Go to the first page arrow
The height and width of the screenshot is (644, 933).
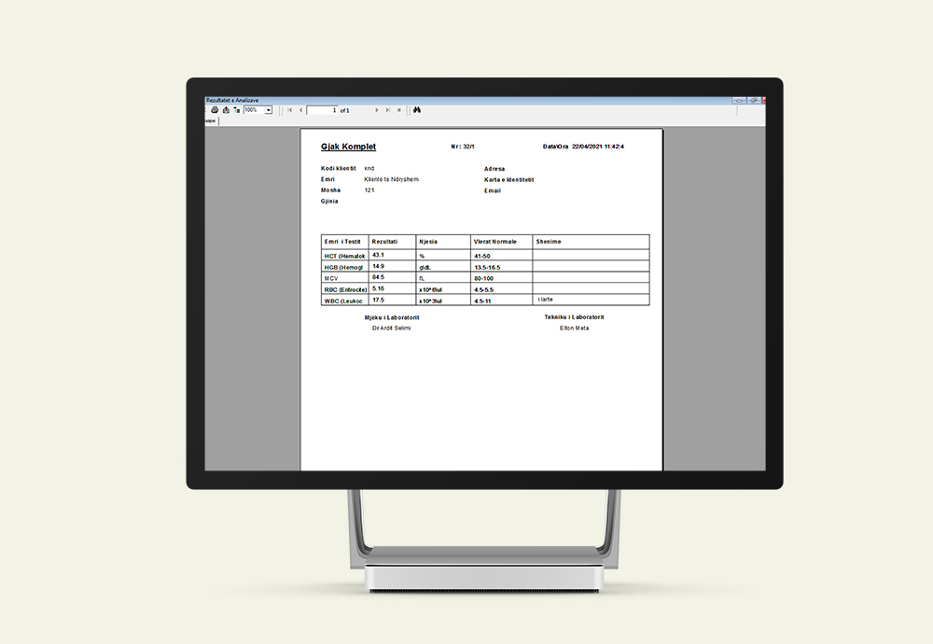pyautogui.click(x=290, y=110)
